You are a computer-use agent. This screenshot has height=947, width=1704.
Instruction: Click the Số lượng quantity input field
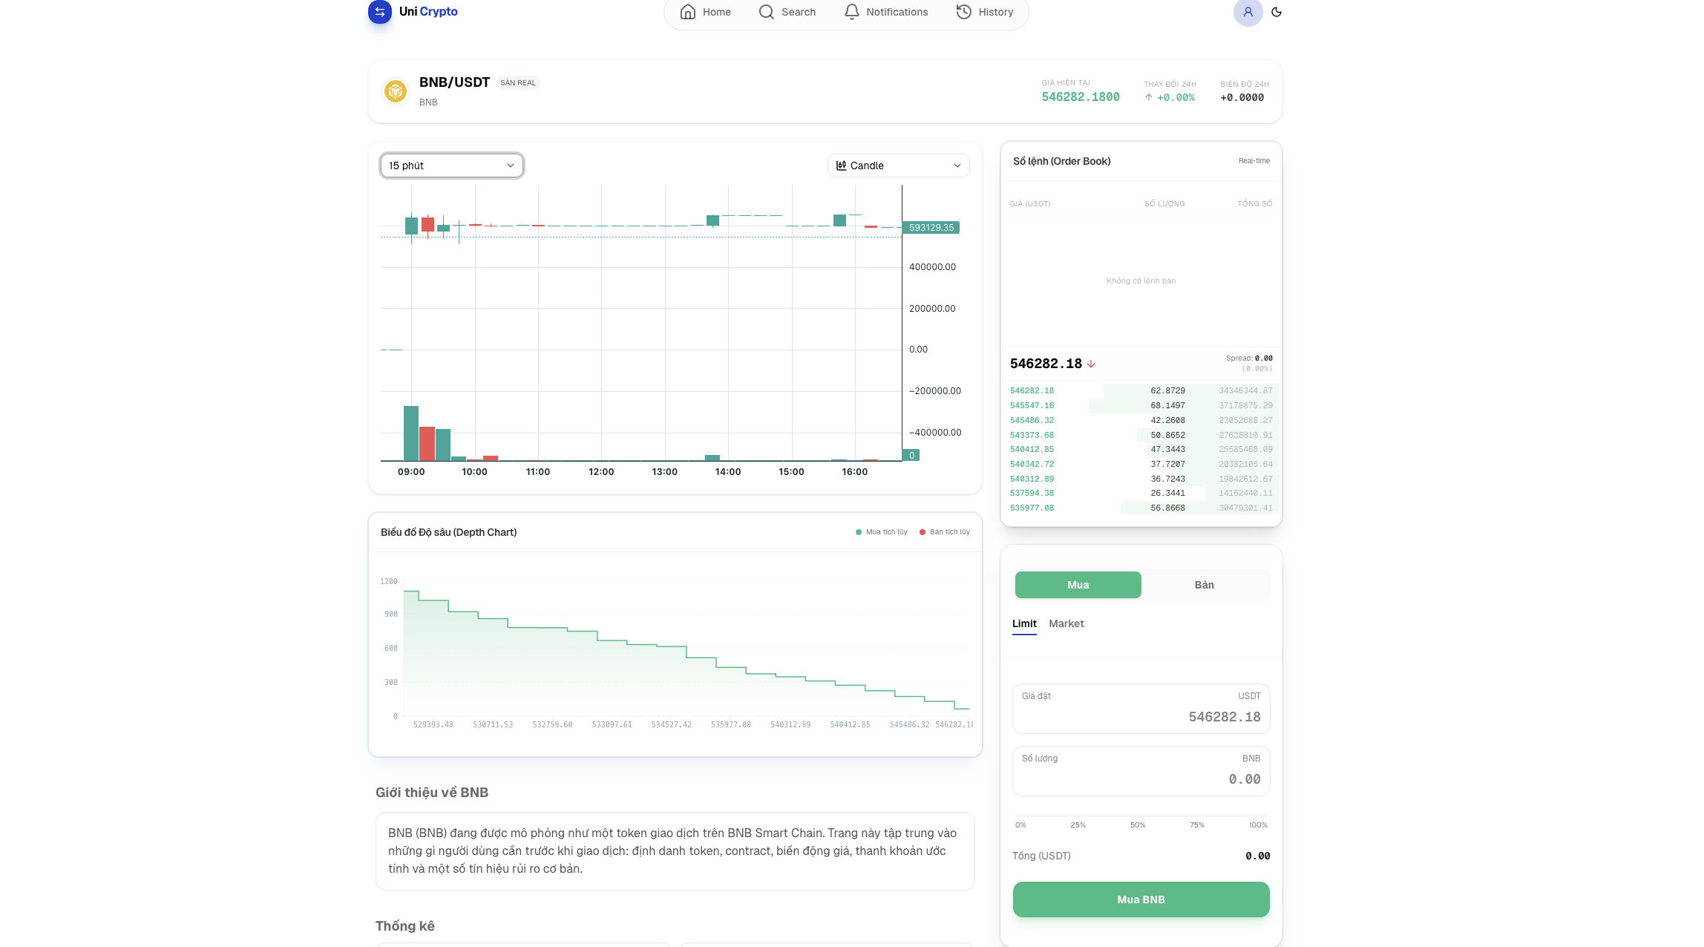1141,771
